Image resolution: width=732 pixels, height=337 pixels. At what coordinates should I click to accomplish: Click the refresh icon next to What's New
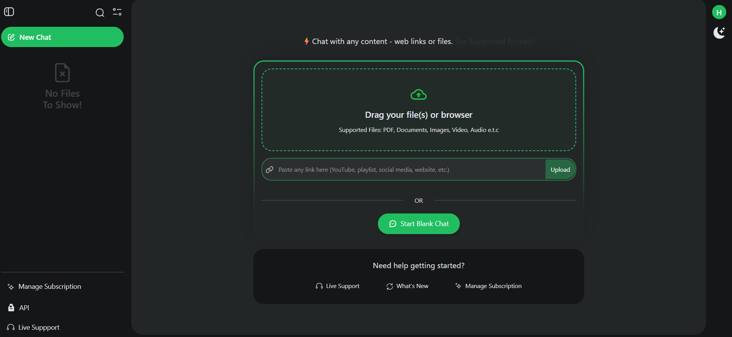coord(389,286)
